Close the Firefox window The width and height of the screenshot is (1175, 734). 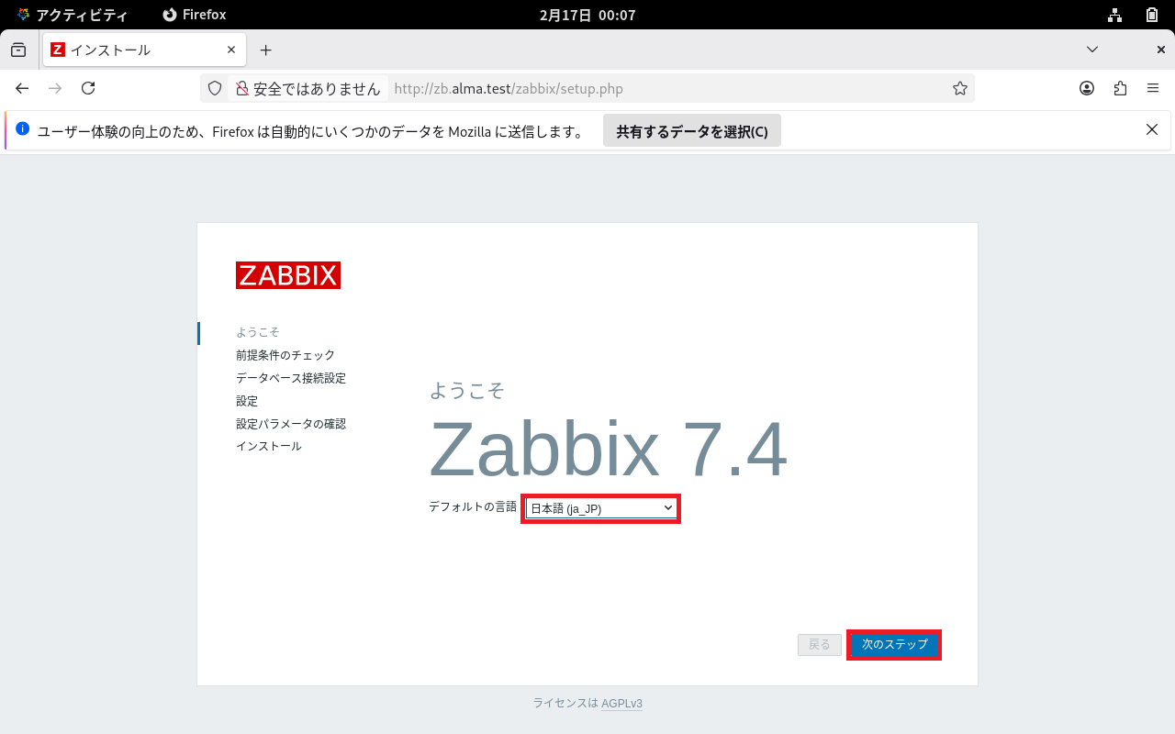coord(1160,50)
